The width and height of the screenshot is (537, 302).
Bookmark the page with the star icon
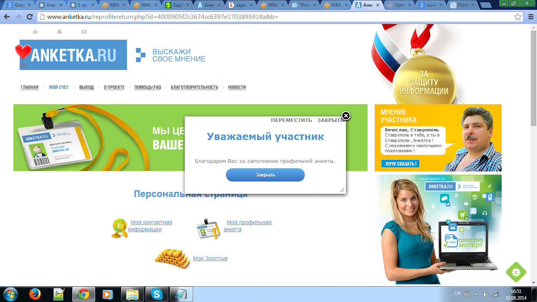click(x=518, y=17)
